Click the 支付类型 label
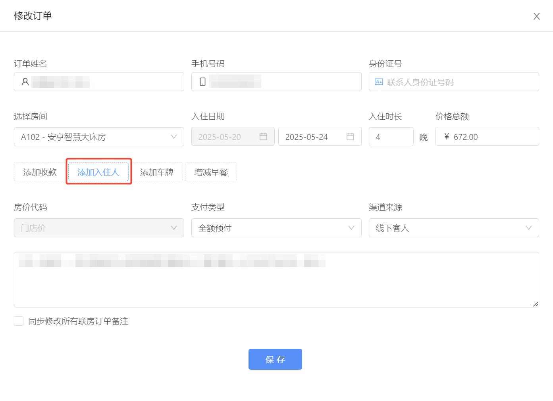The height and width of the screenshot is (401, 553). pyautogui.click(x=208, y=207)
